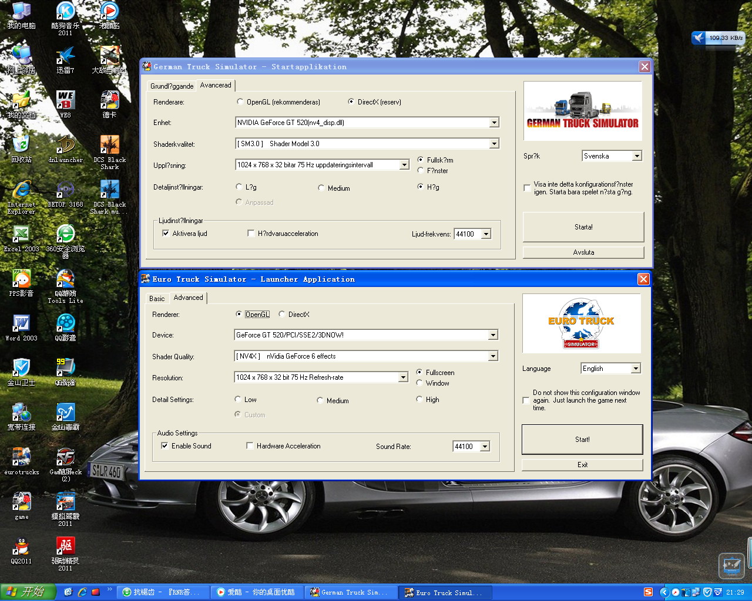Image resolution: width=752 pixels, height=601 pixels.
Task: Expand the Device dropdown in Euro Truck Simulator
Action: click(493, 335)
